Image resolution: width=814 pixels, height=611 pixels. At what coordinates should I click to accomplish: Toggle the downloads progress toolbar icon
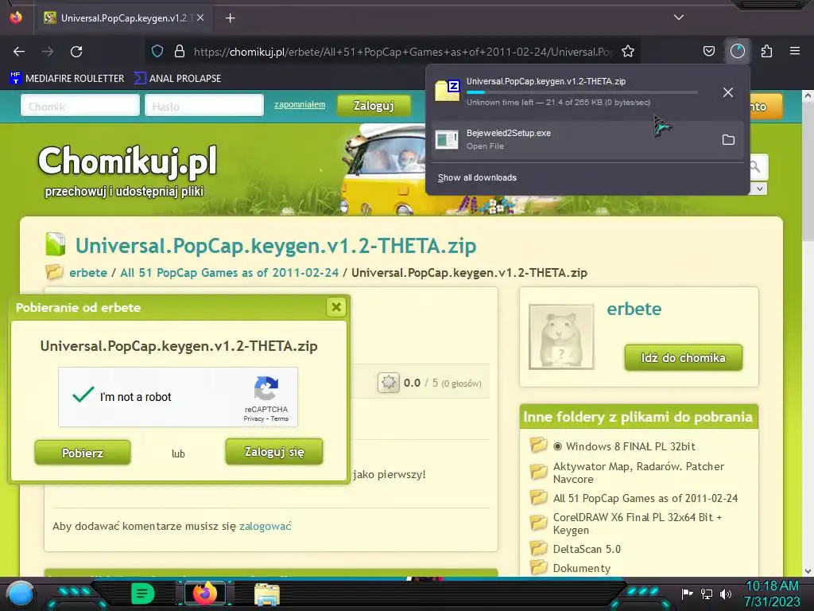pyautogui.click(x=738, y=52)
